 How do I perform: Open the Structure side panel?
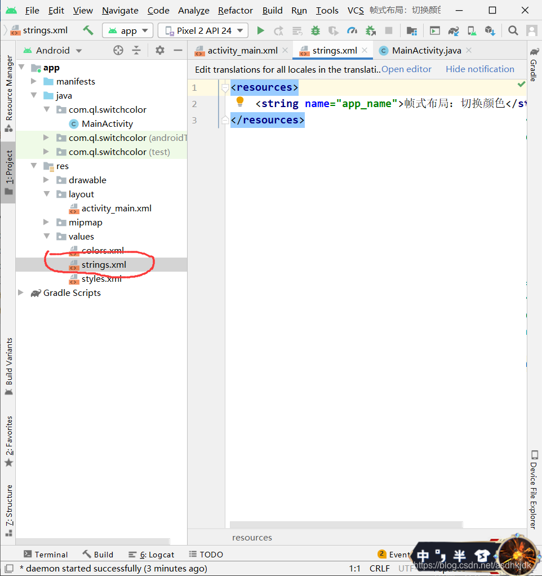coord(9,510)
